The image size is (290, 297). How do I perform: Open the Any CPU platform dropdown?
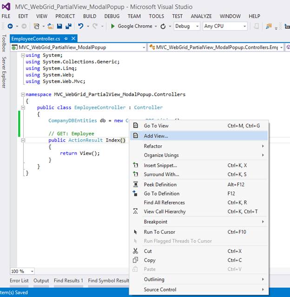coord(244,27)
